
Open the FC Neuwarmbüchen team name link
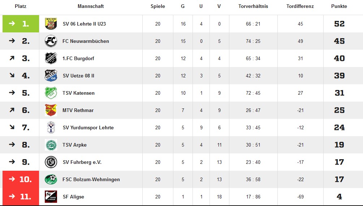pos(86,41)
